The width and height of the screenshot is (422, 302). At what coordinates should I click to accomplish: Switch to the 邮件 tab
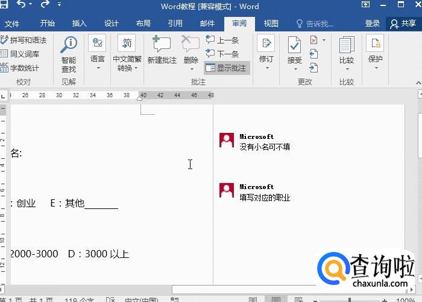coord(207,24)
